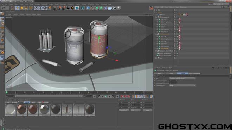Select the red Projectile material swatch

(x=33, y=109)
